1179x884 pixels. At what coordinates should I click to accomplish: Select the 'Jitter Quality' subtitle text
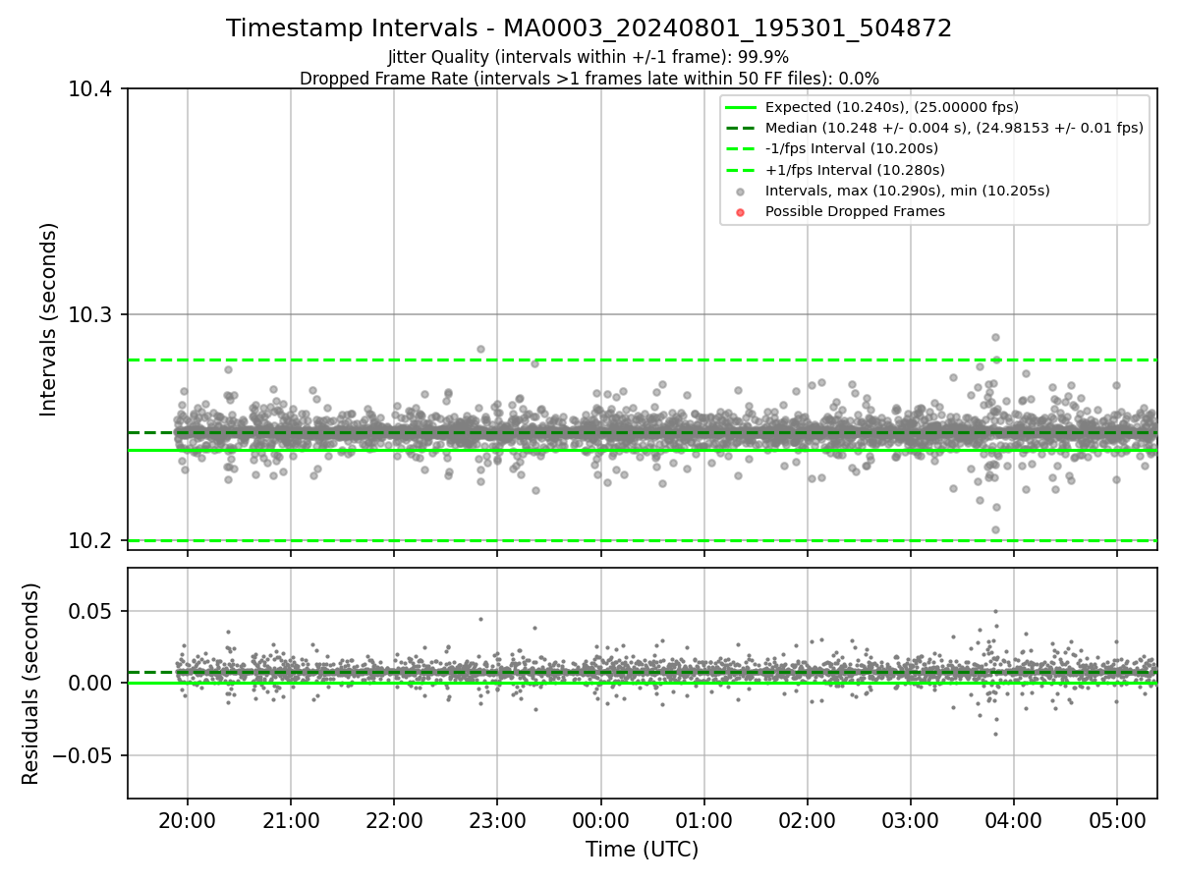point(589,57)
